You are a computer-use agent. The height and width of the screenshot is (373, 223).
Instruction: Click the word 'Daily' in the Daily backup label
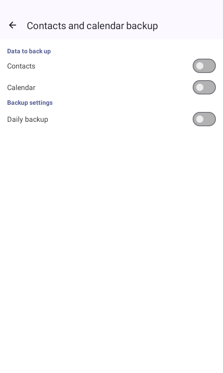(15, 120)
